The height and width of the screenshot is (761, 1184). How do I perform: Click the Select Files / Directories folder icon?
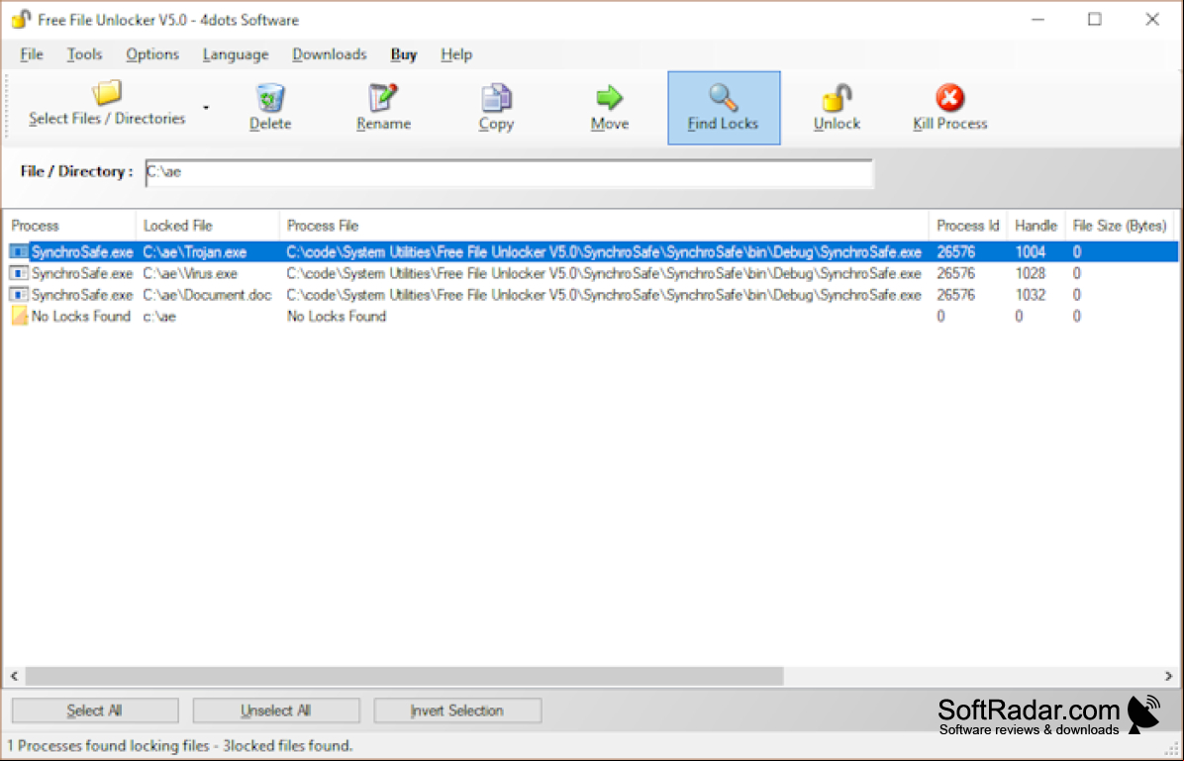(x=107, y=93)
